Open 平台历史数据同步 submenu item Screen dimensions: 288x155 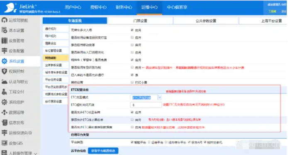tap(56, 87)
